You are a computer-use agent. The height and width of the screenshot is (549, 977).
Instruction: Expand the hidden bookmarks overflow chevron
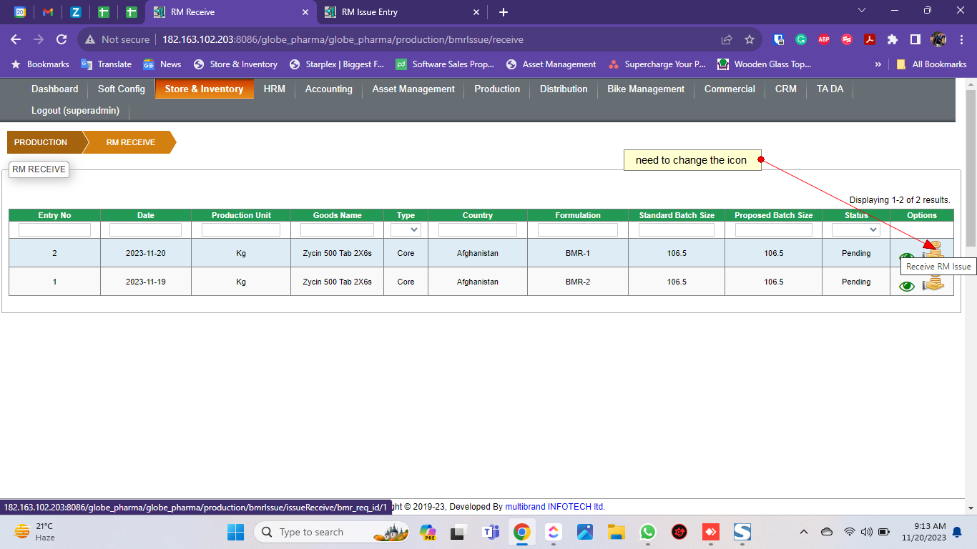(878, 64)
